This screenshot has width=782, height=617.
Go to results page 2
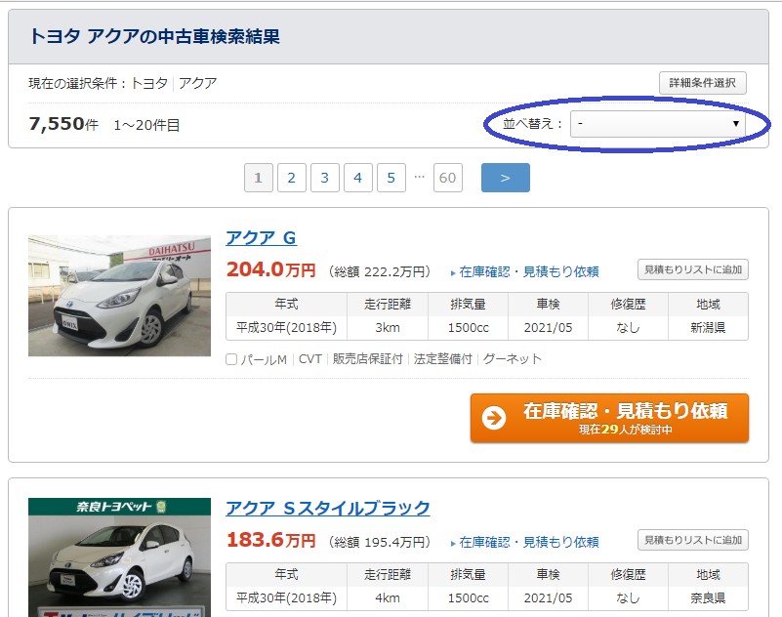tap(291, 178)
